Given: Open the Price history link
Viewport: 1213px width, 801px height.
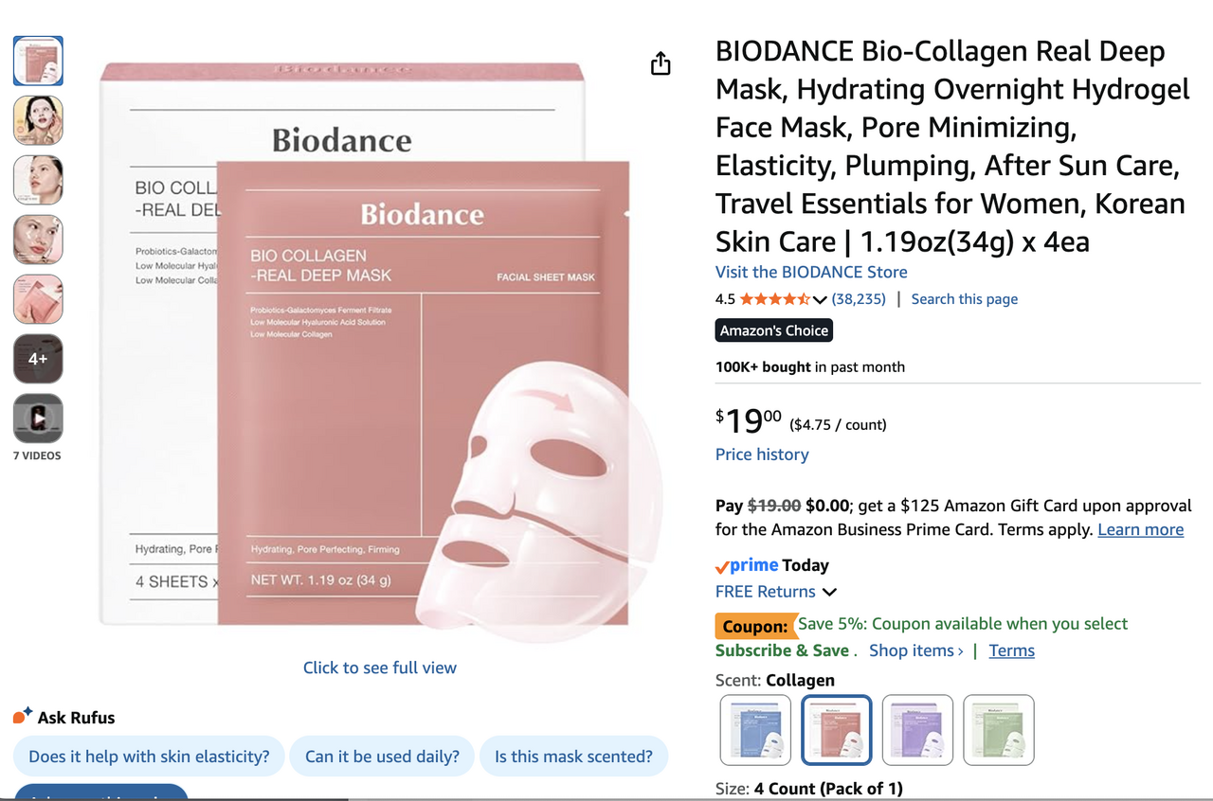Looking at the screenshot, I should click(762, 454).
